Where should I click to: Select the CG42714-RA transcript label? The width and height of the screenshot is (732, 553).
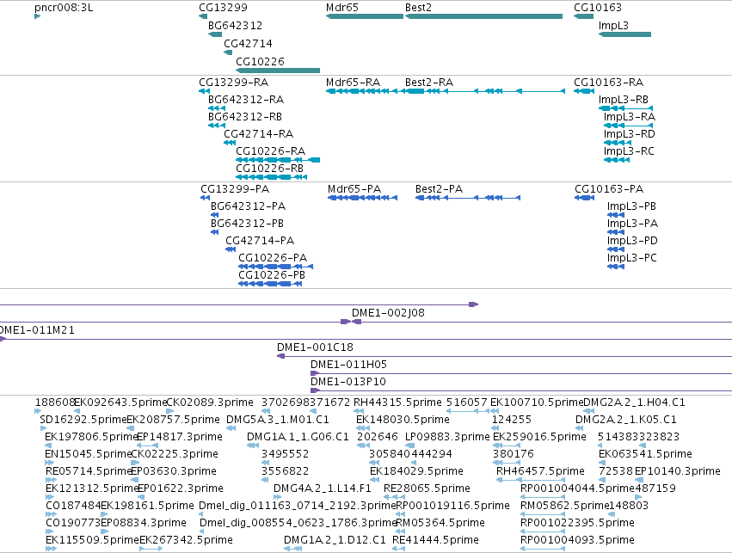(259, 134)
